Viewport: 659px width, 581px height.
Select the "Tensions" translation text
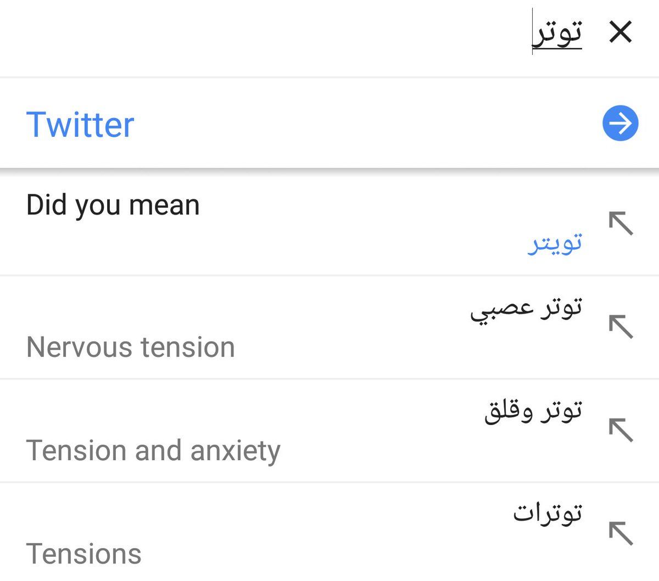click(84, 554)
